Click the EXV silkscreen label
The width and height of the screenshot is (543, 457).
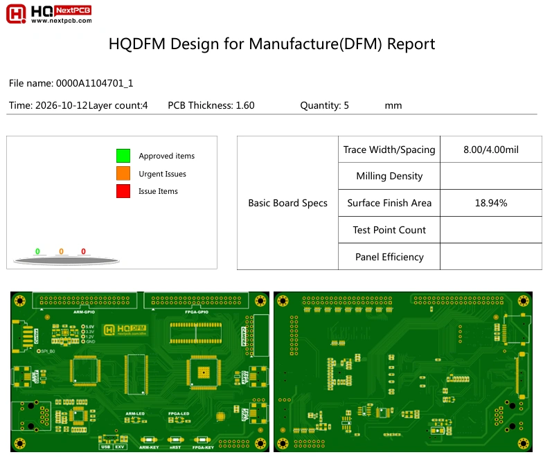pos(120,447)
